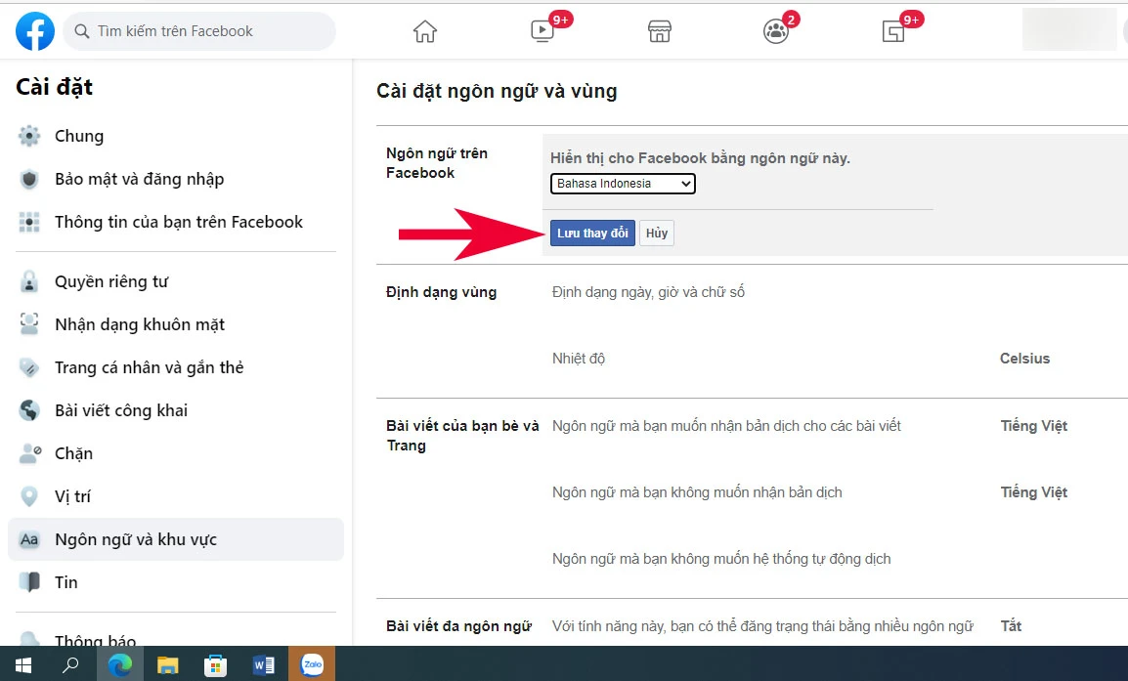Image resolution: width=1128 pixels, height=681 pixels.
Task: Open Groups icon showing 2 notifications
Action: 775,30
